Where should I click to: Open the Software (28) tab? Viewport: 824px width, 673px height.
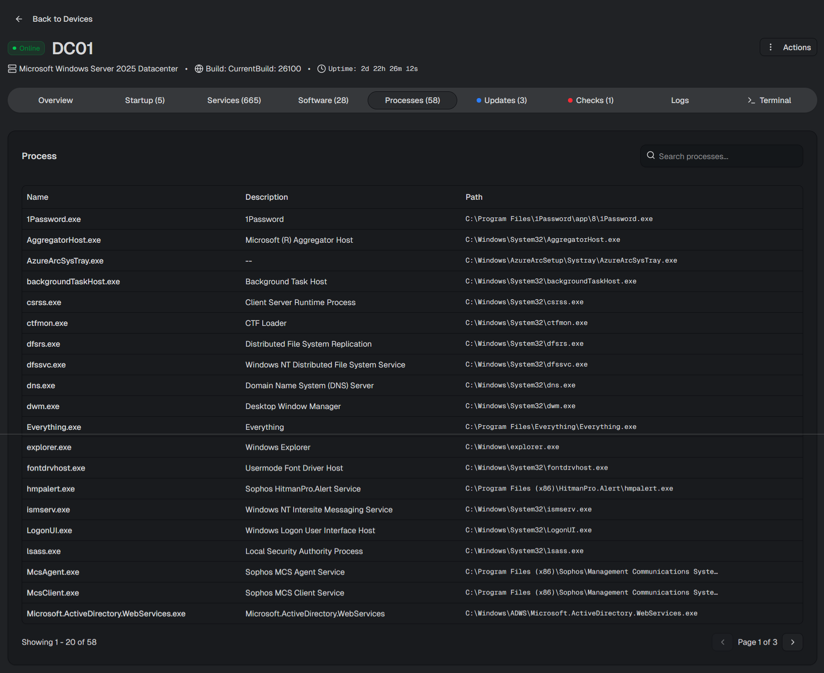tap(323, 100)
